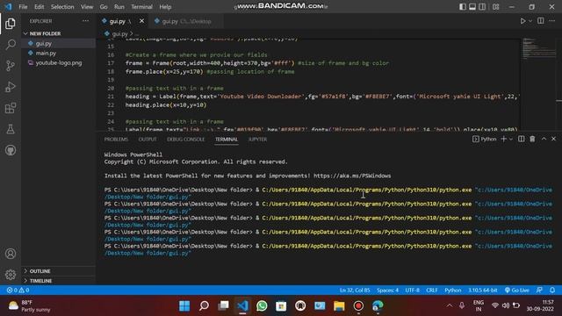Open the Testing flask view
This screenshot has height=316, width=562.
pos(11,129)
